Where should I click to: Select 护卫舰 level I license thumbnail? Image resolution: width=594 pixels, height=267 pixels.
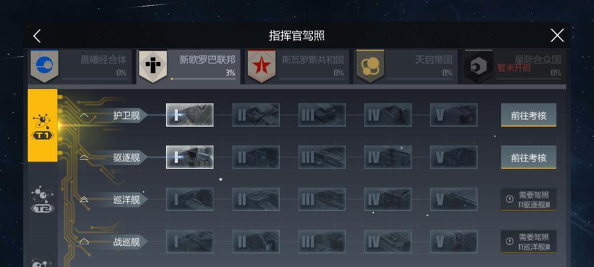coord(190,115)
